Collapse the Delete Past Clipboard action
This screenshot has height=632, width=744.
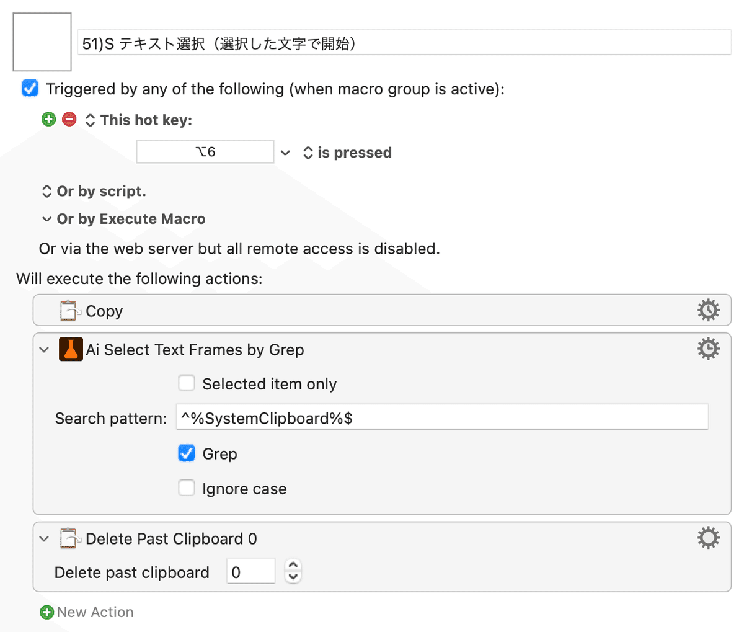[x=44, y=539]
